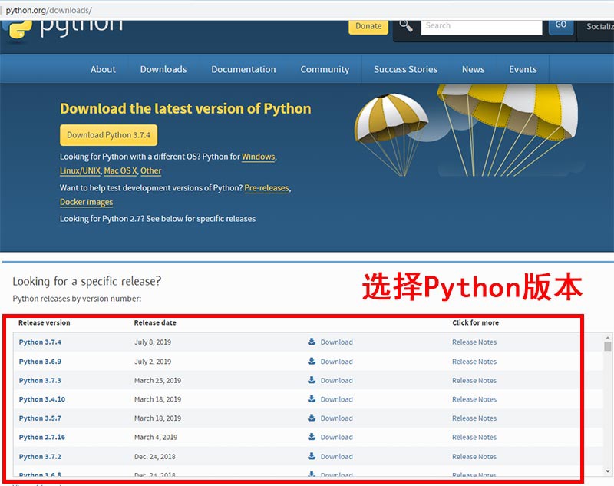
Task: Click the download icon for Python 3.6.9
Action: pyautogui.click(x=311, y=361)
